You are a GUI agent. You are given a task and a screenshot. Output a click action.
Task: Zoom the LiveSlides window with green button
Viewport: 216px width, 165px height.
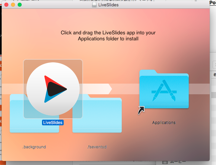click(x=20, y=5)
